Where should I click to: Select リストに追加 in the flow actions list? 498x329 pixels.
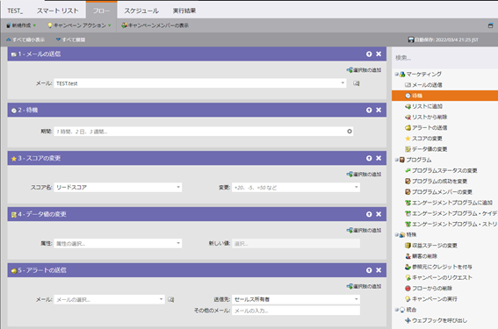(427, 106)
